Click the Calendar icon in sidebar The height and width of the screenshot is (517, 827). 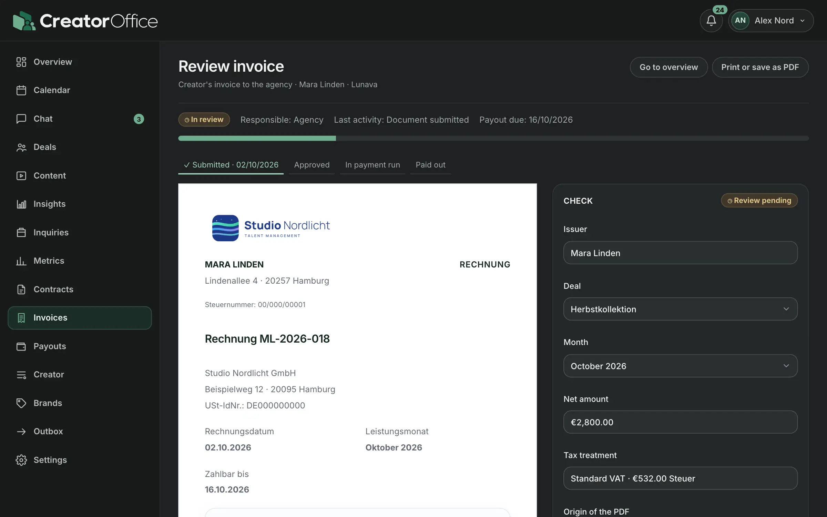click(x=21, y=90)
